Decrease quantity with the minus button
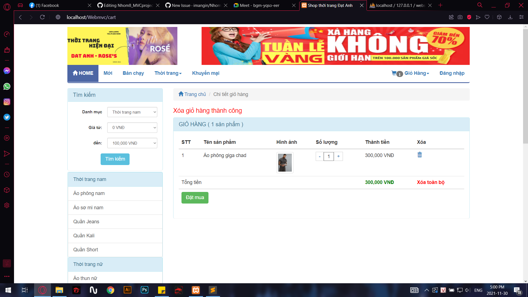 click(x=320, y=156)
